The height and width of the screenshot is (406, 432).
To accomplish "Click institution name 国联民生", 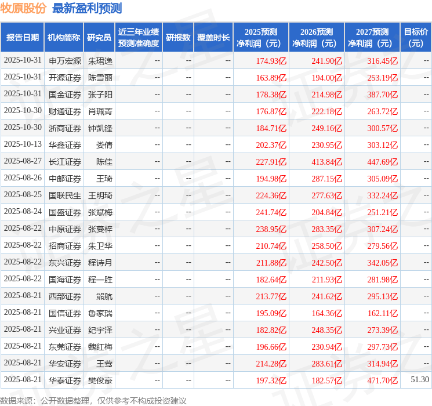I will tap(65, 195).
